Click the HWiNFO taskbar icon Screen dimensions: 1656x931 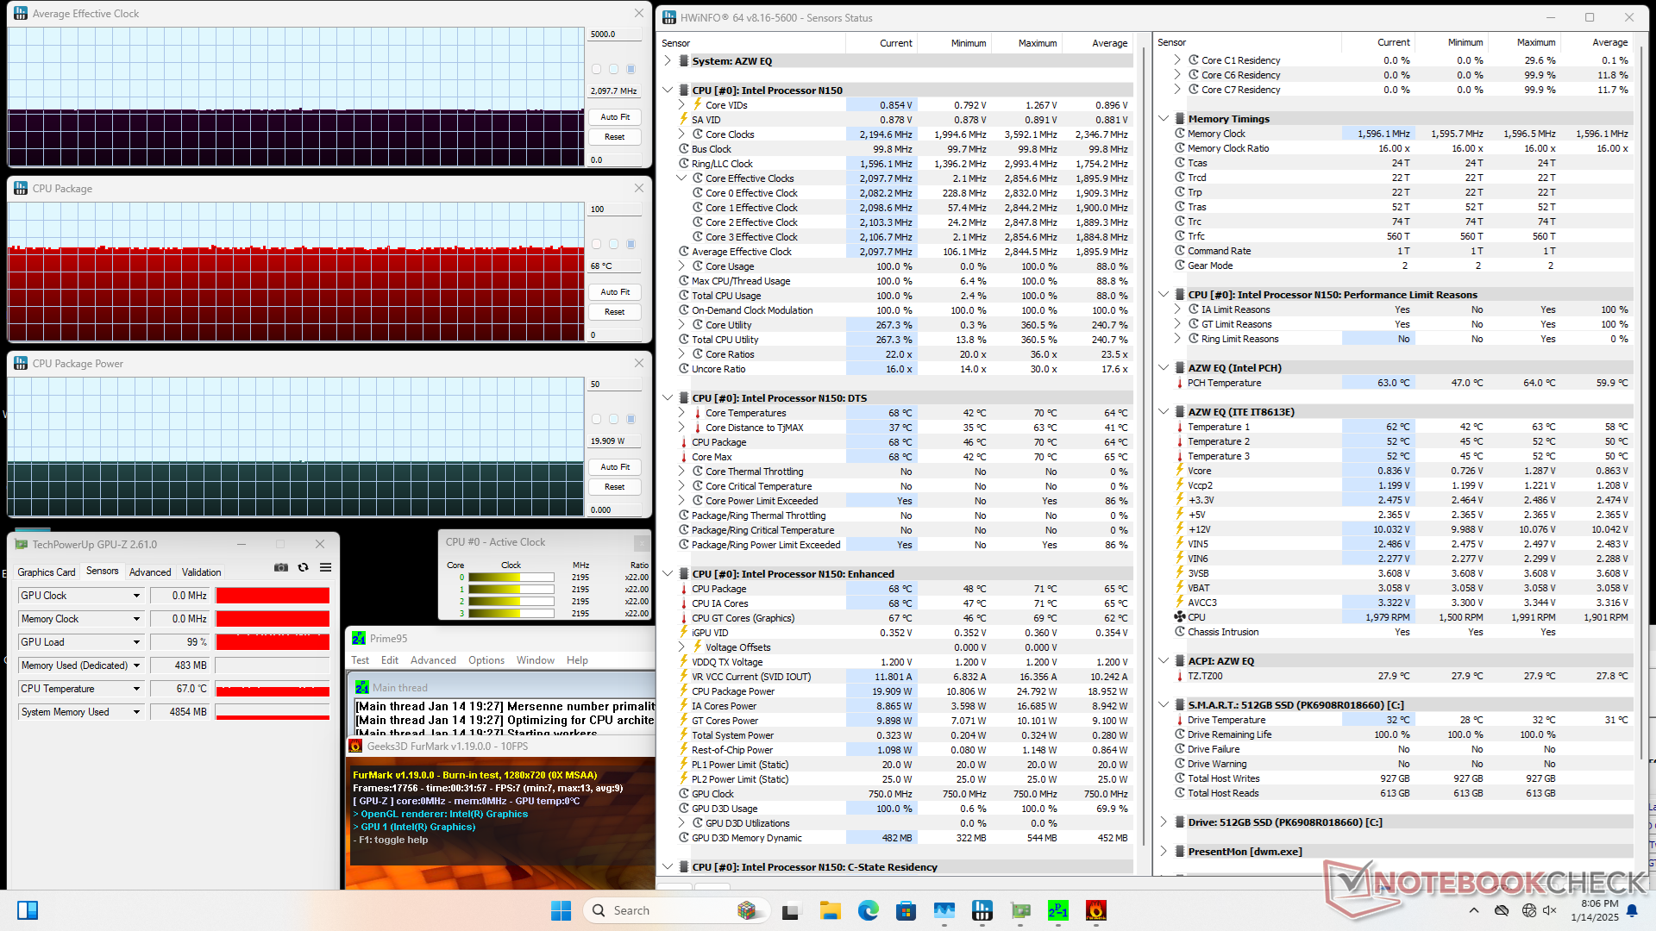coord(982,910)
